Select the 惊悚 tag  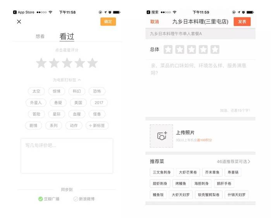(57, 91)
